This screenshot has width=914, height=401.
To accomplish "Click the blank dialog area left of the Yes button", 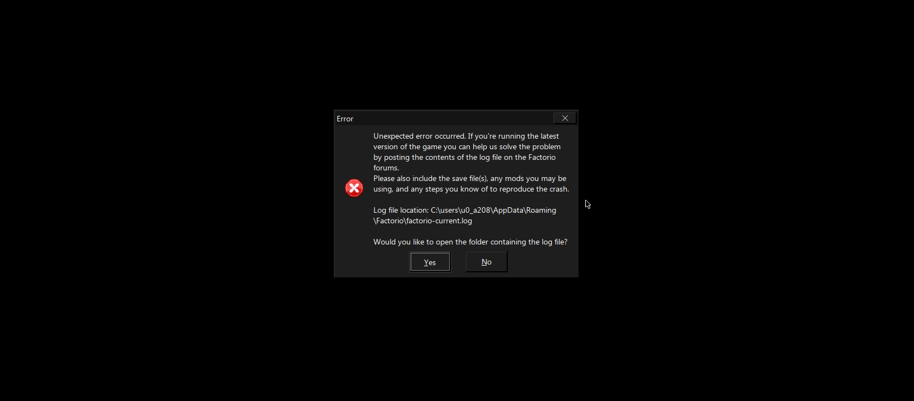I will click(372, 262).
